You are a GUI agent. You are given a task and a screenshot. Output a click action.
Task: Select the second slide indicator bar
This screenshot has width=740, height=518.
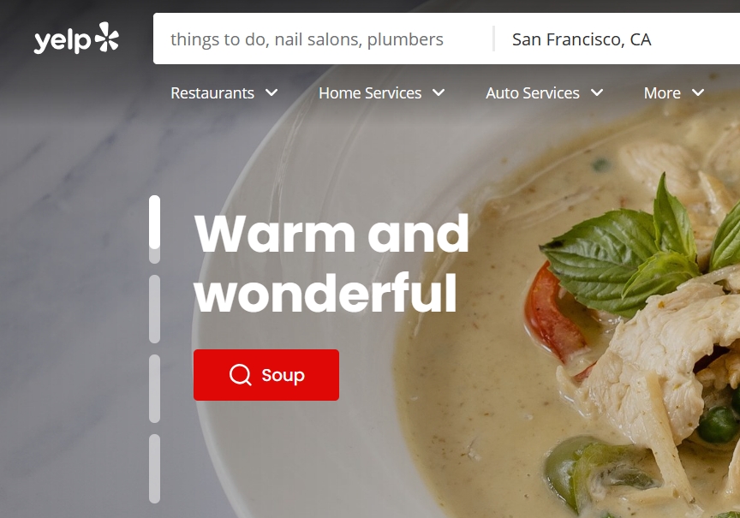click(x=154, y=309)
